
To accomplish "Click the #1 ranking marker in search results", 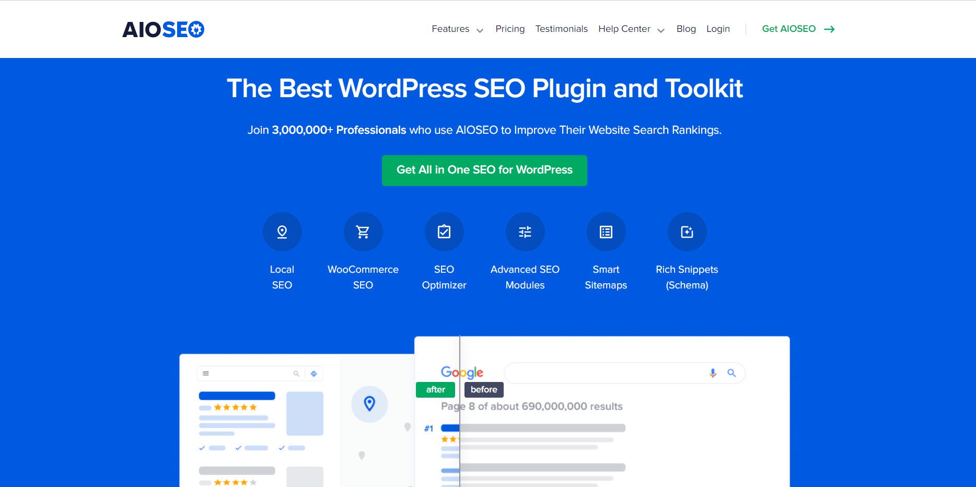I will [x=428, y=428].
